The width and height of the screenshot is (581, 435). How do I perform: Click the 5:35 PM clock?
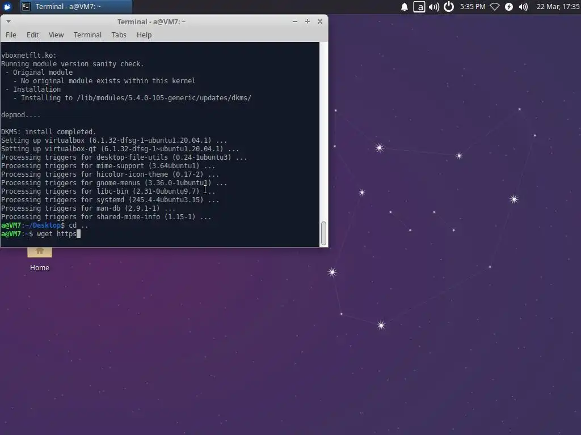(x=473, y=7)
